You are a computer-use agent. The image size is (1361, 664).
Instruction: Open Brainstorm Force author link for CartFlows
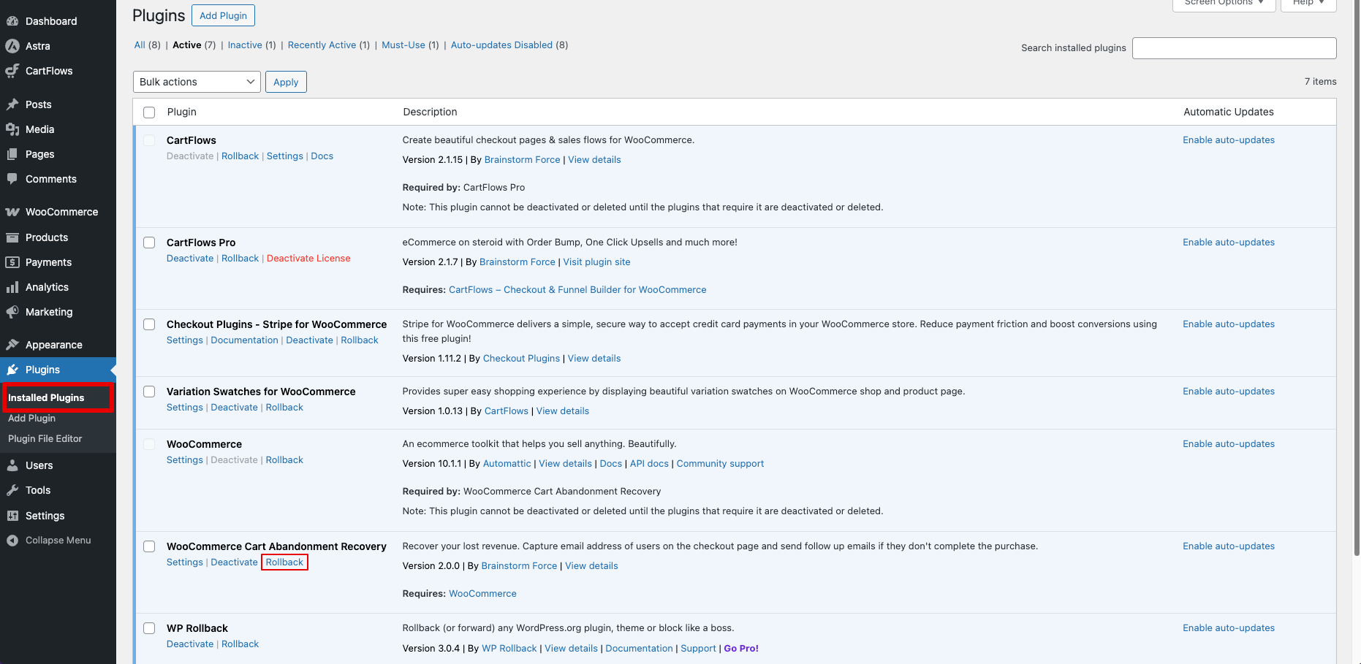tap(522, 160)
